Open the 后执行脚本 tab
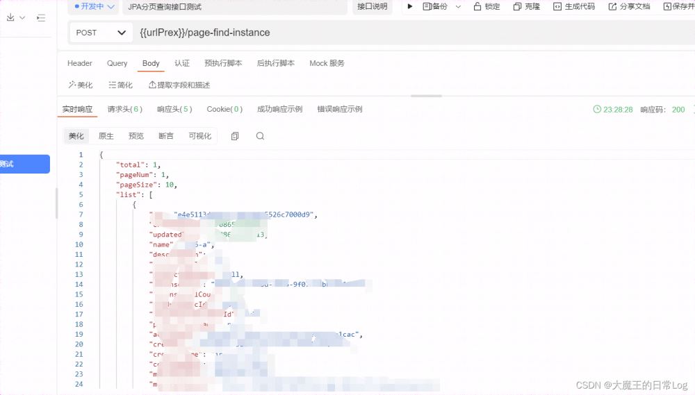 tap(276, 63)
